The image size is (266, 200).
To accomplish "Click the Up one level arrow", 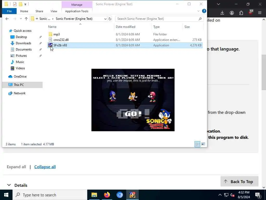I will coord(26,19).
